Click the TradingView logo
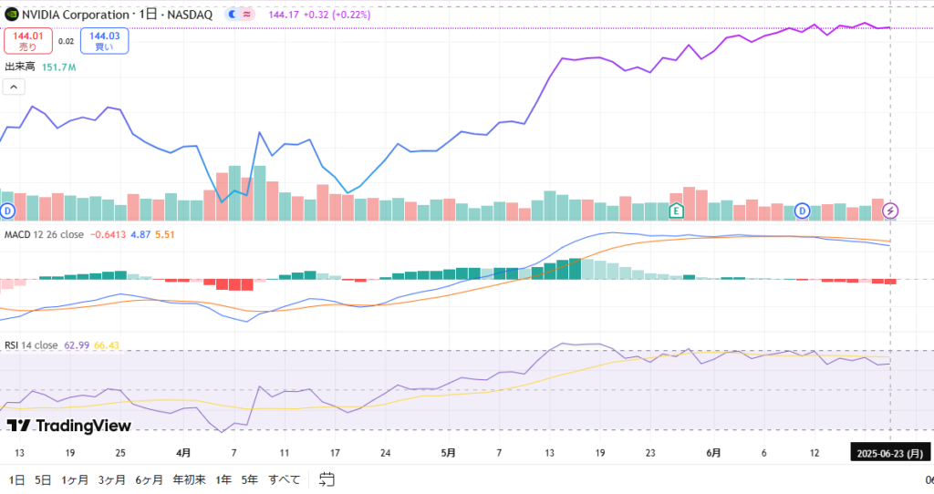The image size is (934, 494). (68, 426)
